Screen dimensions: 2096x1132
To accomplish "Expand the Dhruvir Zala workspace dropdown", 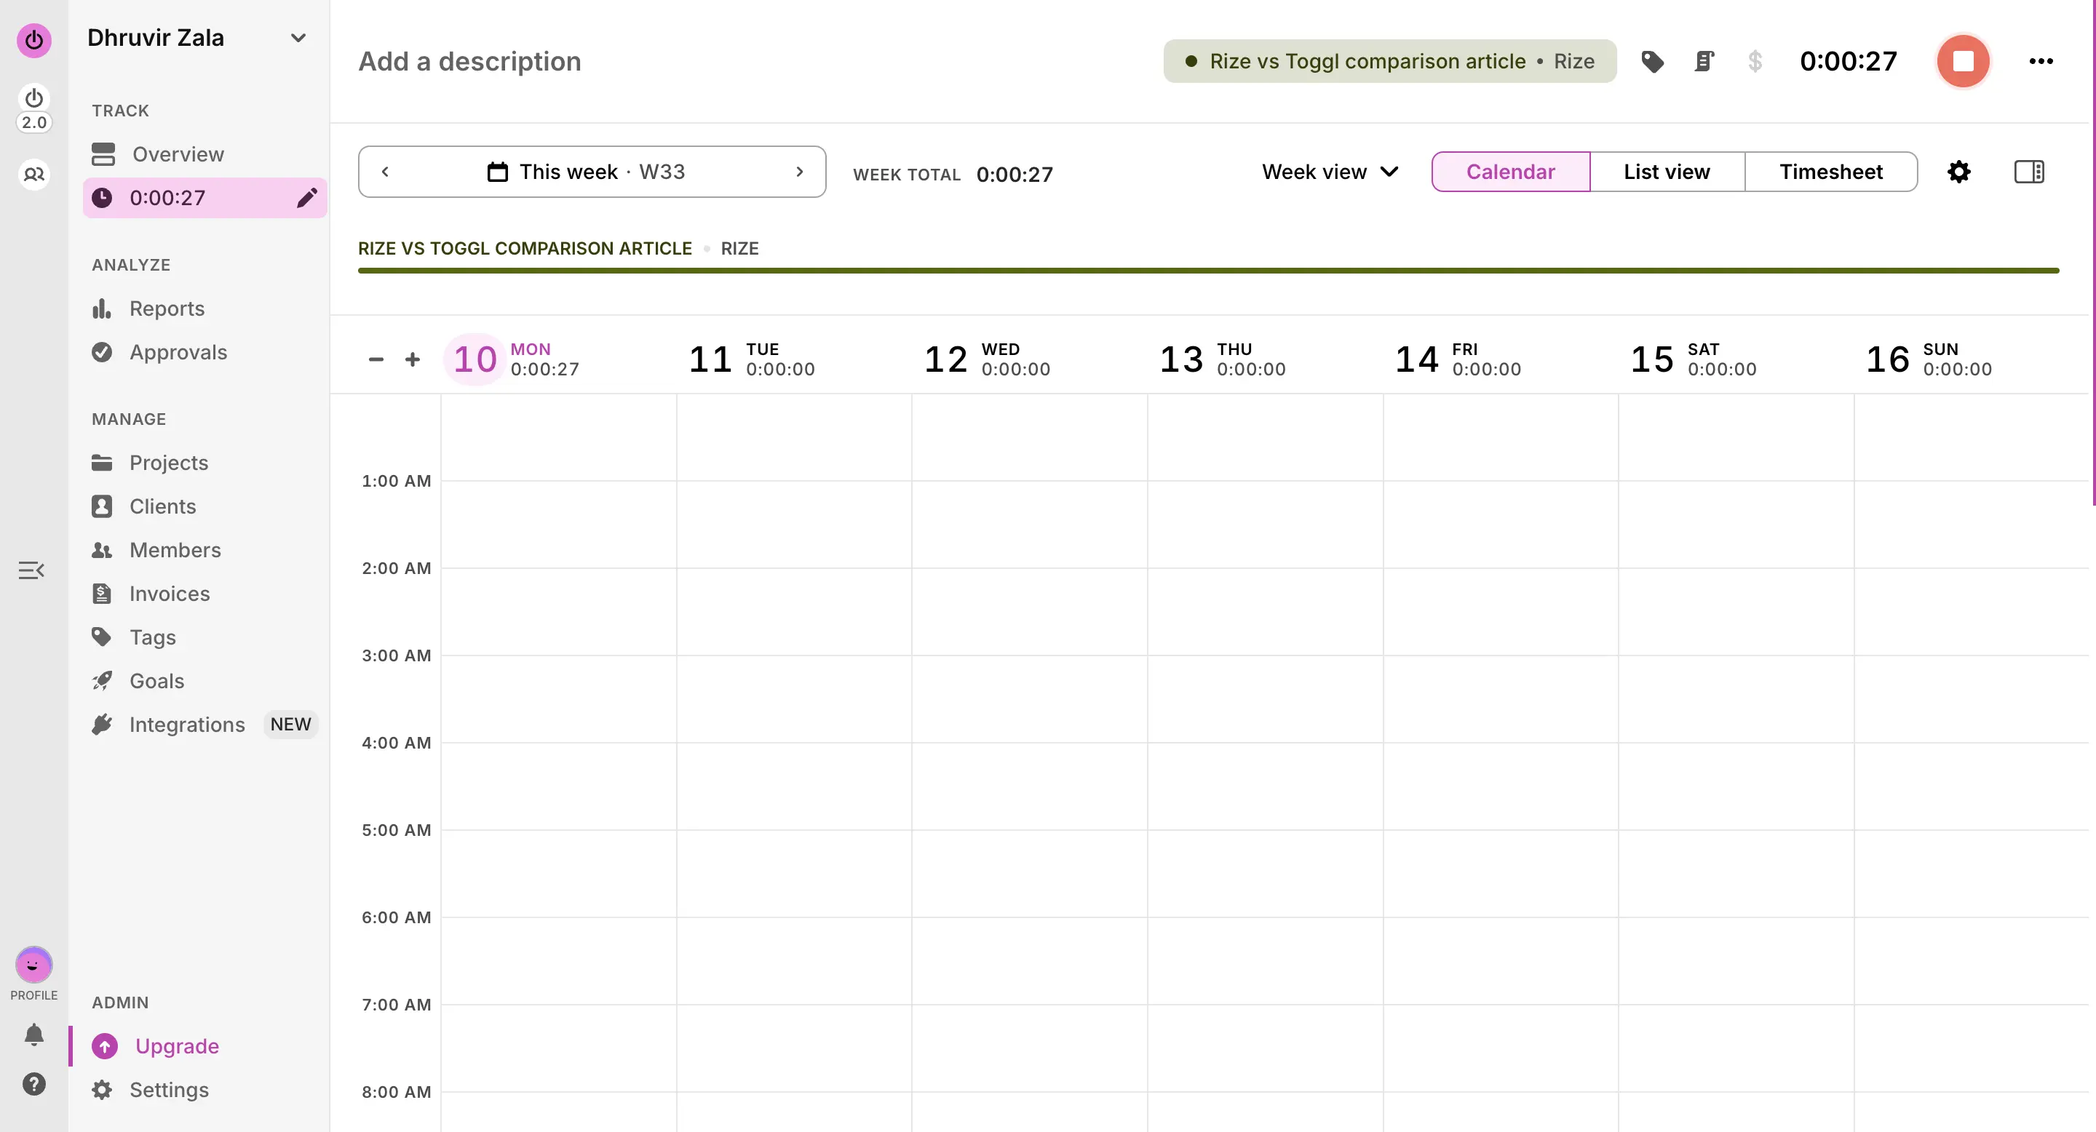I will coord(298,39).
